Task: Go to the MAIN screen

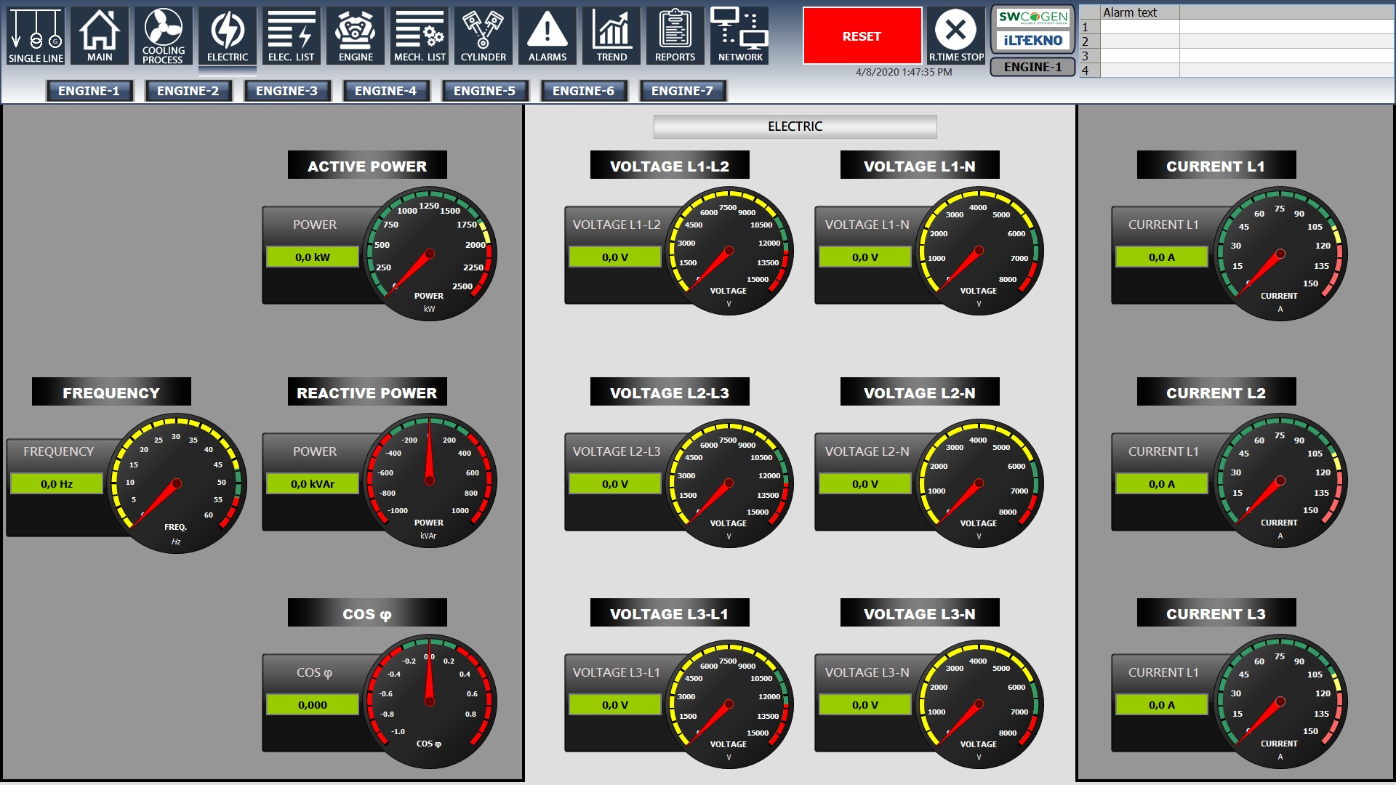Action: (100, 35)
